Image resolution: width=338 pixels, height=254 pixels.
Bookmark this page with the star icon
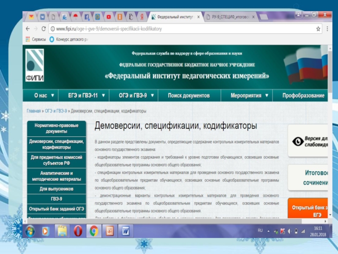318,29
